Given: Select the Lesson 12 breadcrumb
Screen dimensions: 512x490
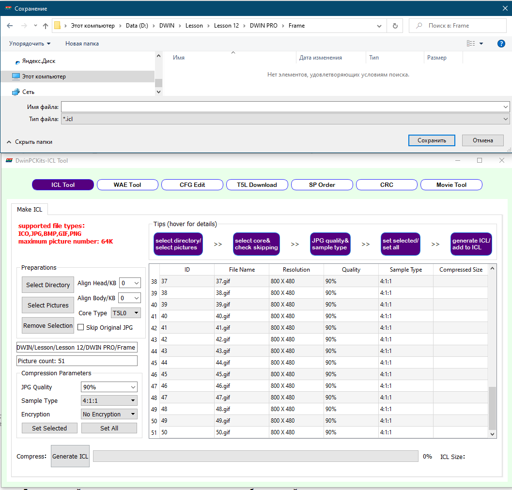Looking at the screenshot, I should point(226,26).
